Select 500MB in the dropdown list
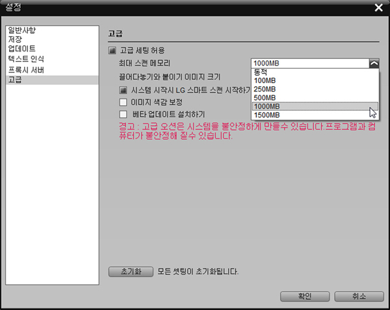The height and width of the screenshot is (310, 390). [x=265, y=97]
